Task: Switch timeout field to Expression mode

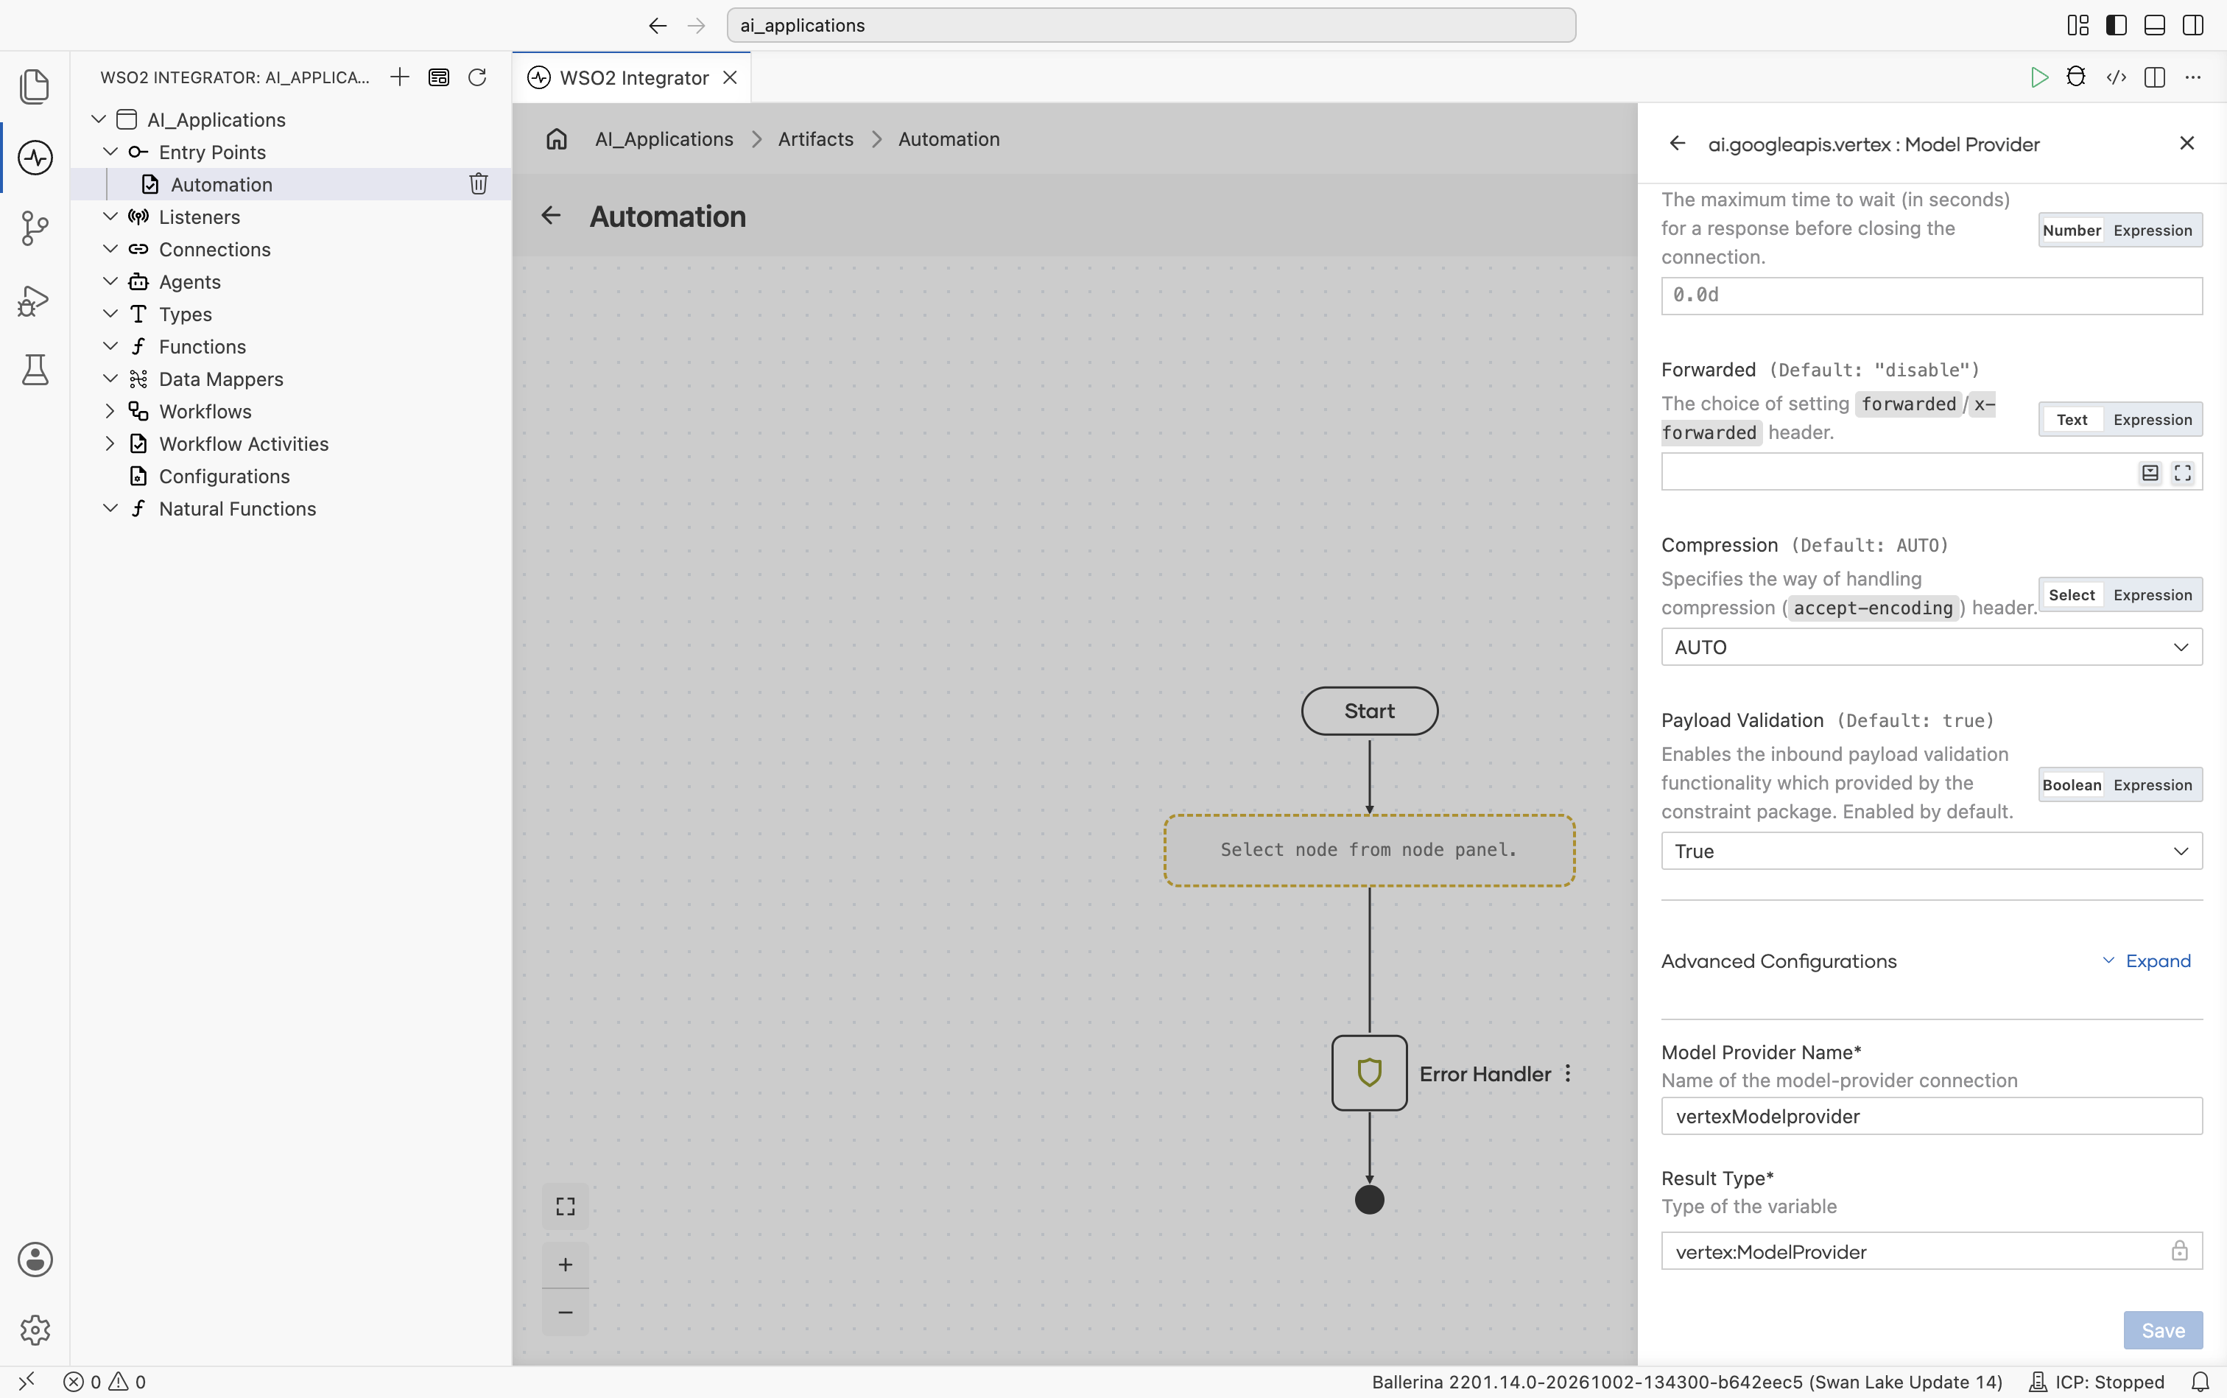Action: tap(2152, 231)
